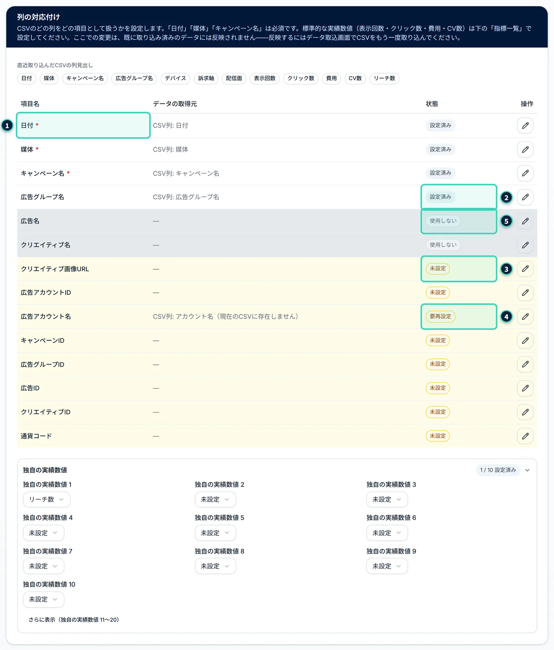Expand the 独自の実績数値 9 selector

(387, 566)
